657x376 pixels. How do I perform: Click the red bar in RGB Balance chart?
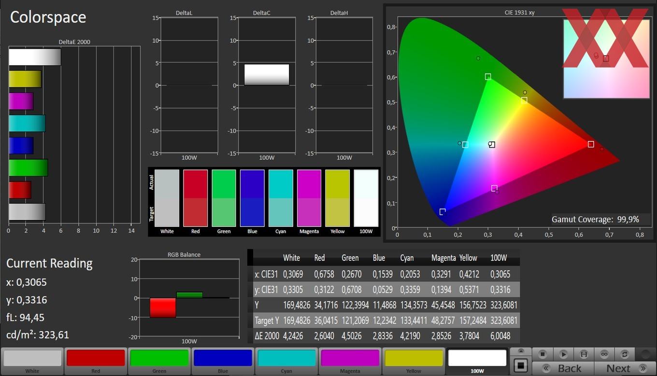pyautogui.click(x=163, y=307)
